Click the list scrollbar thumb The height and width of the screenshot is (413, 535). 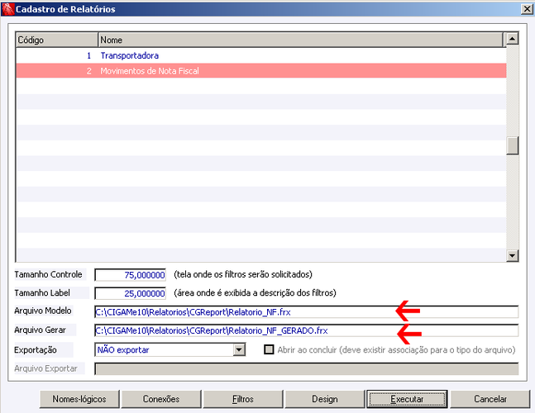[x=513, y=145]
